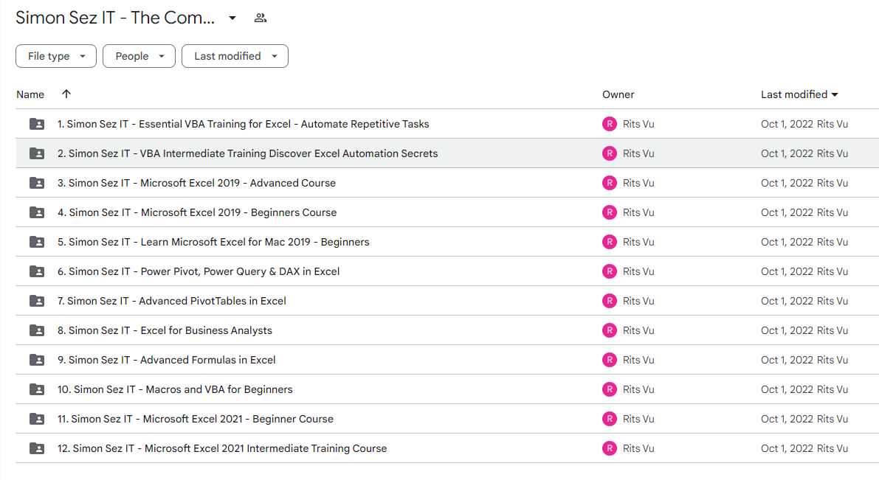The width and height of the screenshot is (879, 480).
Task: Click folder icon for Excel 2019 Beginners Course
Action: 37,212
